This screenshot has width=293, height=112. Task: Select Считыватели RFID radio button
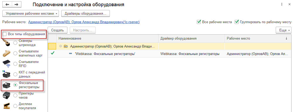[x=15, y=64]
